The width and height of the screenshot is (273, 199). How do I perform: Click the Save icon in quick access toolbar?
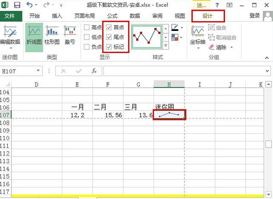[17, 5]
